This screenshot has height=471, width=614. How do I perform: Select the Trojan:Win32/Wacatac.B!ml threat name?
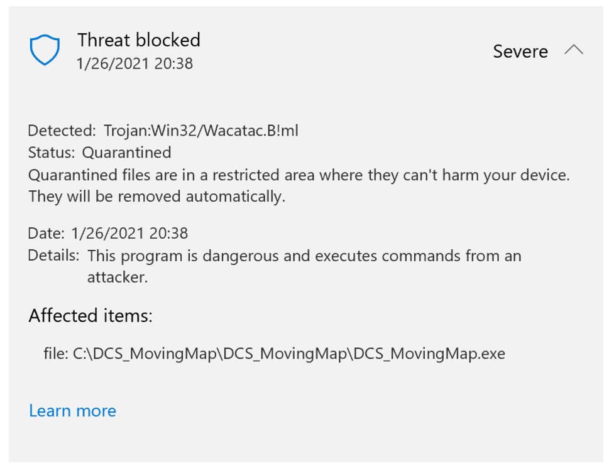200,131
